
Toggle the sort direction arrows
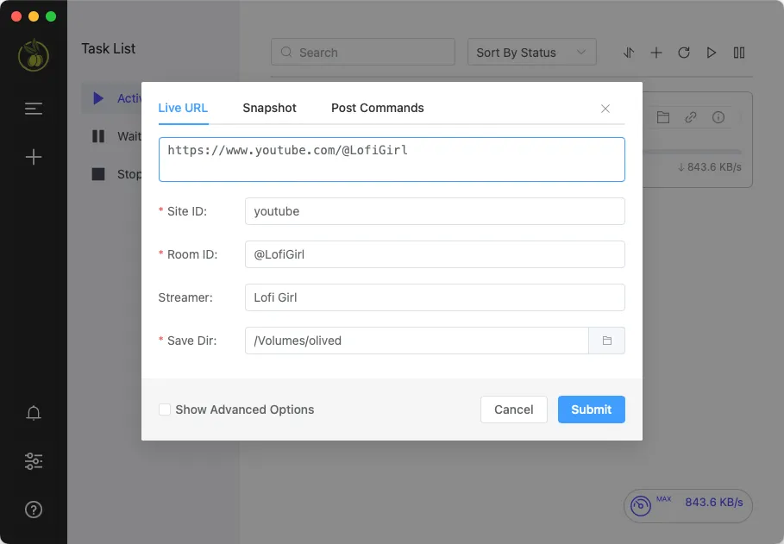point(629,53)
